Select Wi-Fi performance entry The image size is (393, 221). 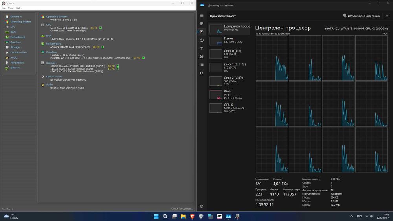pos(229,94)
